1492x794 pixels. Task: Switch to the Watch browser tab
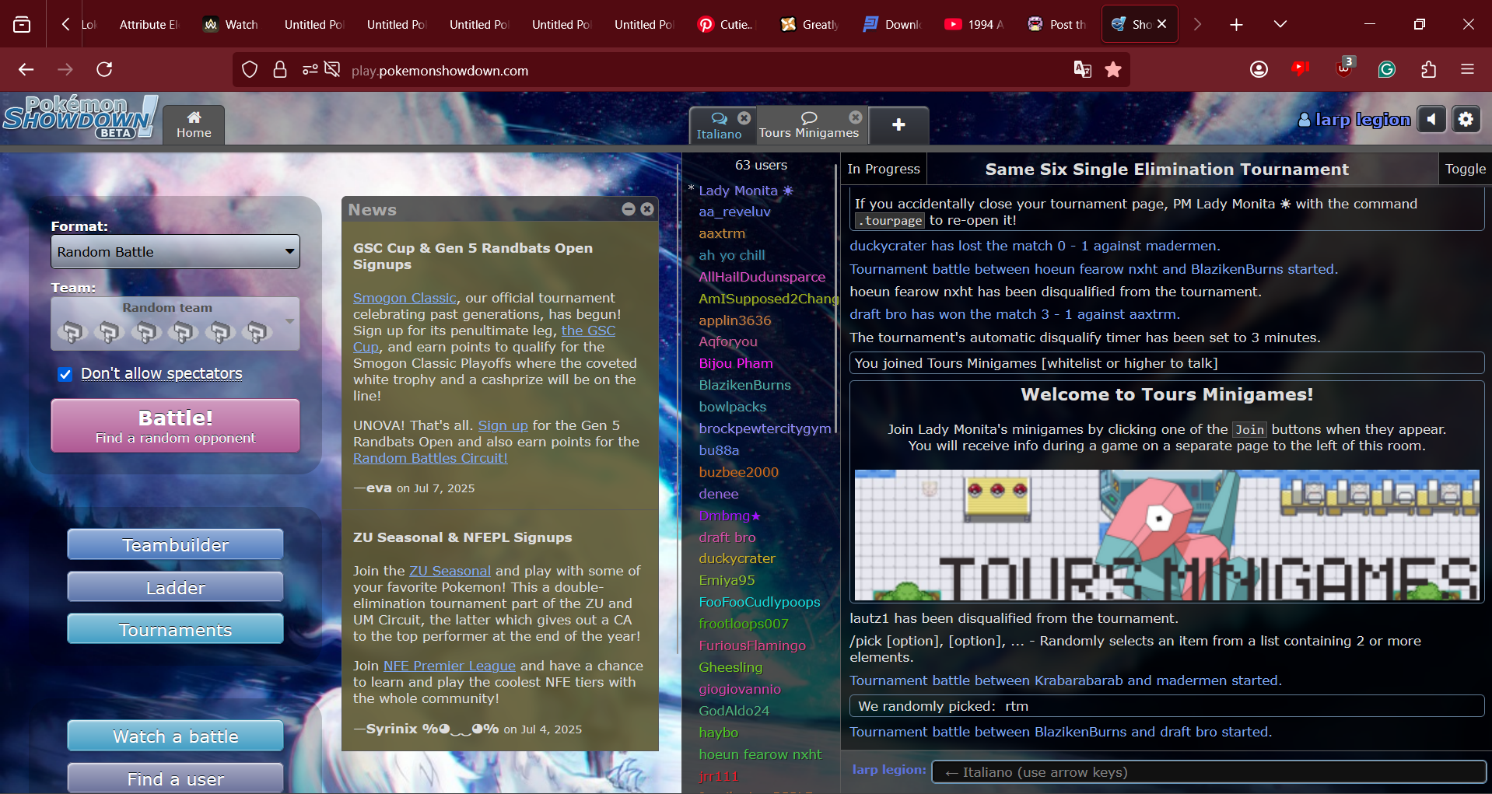(232, 24)
